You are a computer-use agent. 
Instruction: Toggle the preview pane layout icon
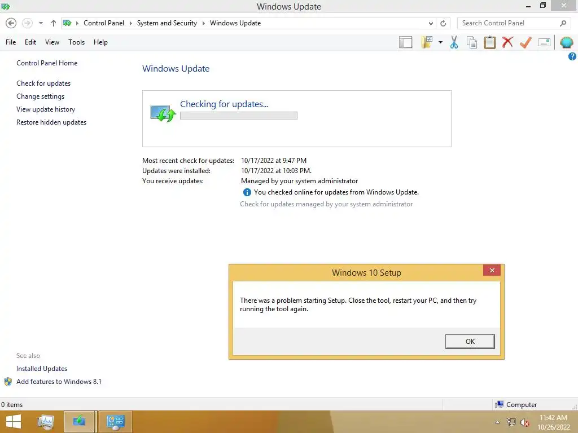click(405, 42)
